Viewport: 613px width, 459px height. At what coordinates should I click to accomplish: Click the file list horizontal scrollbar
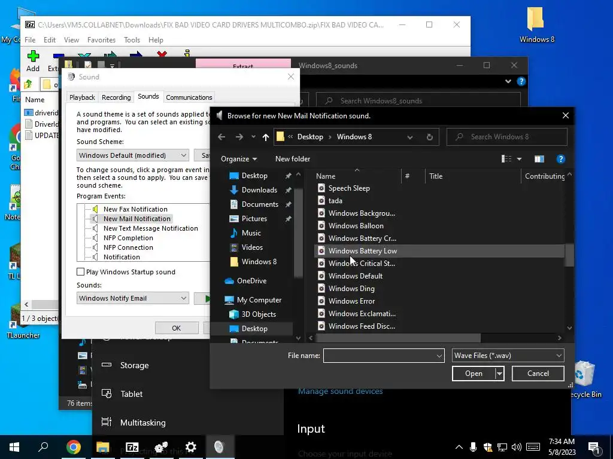click(398, 338)
